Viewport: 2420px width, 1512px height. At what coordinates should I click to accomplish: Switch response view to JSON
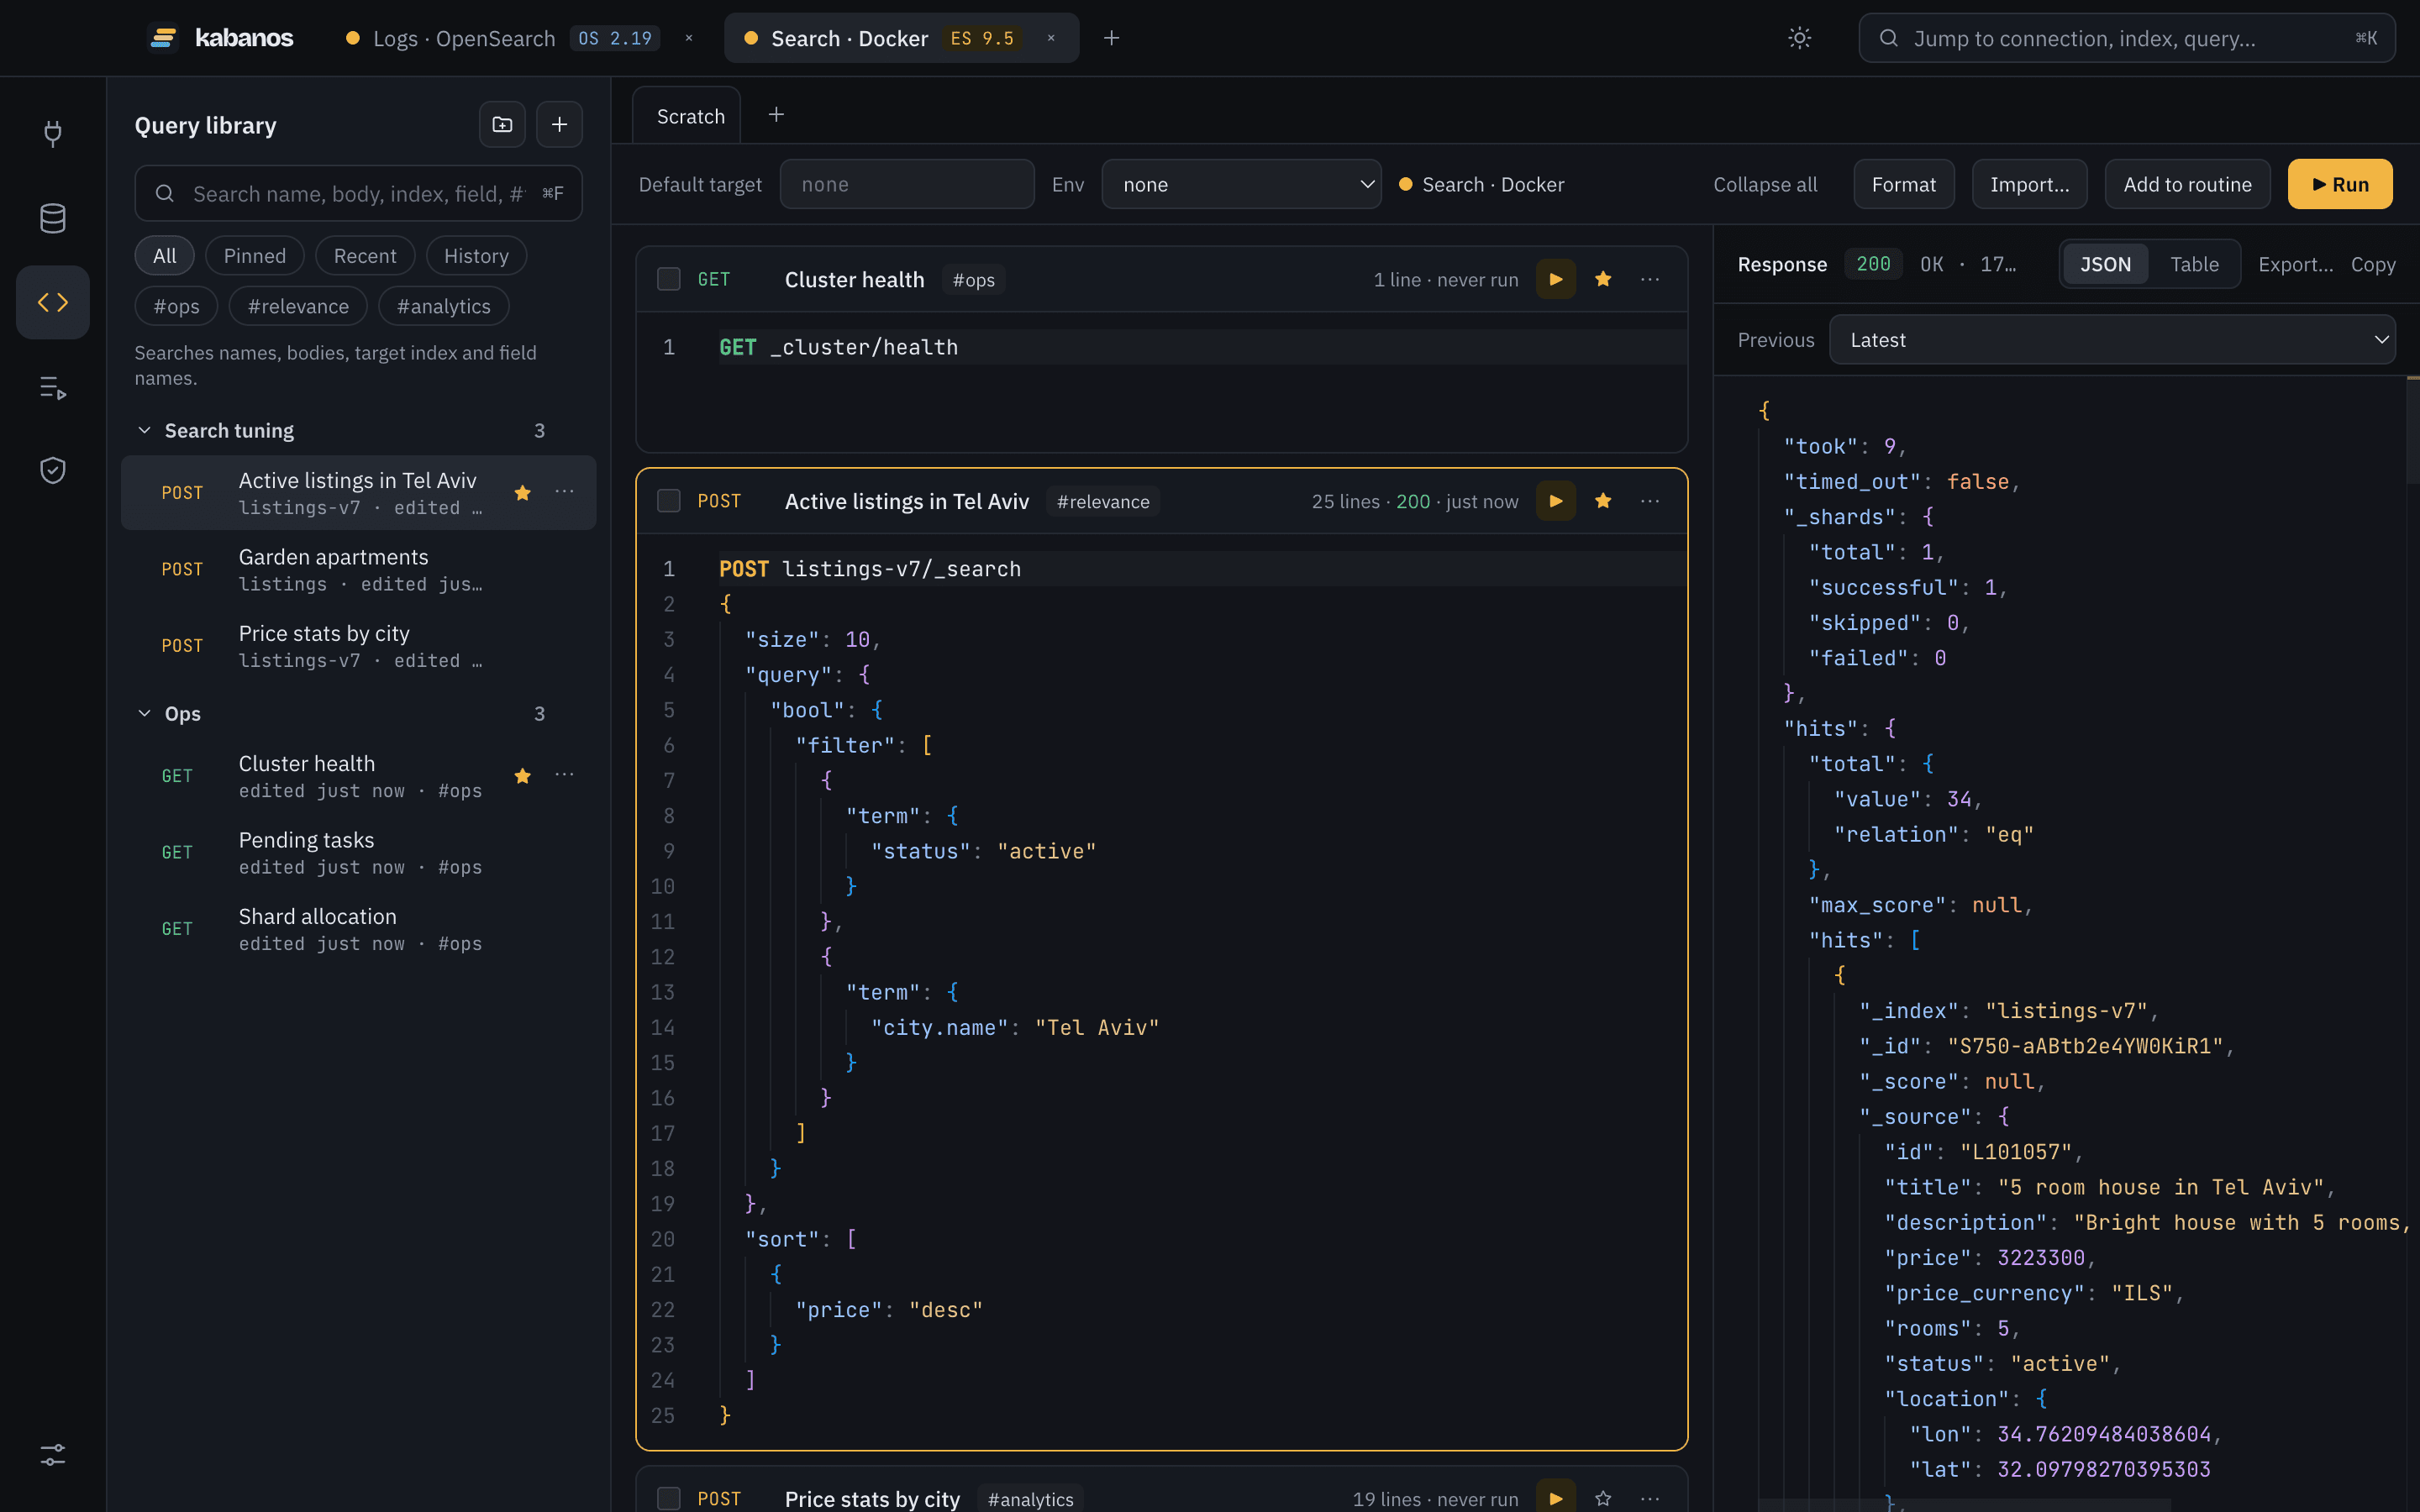click(2105, 264)
